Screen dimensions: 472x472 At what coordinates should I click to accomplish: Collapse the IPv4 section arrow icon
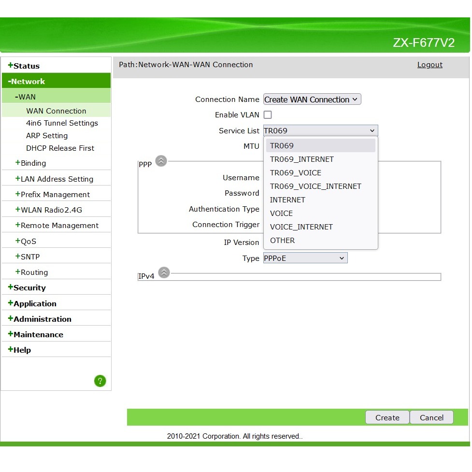click(x=164, y=273)
